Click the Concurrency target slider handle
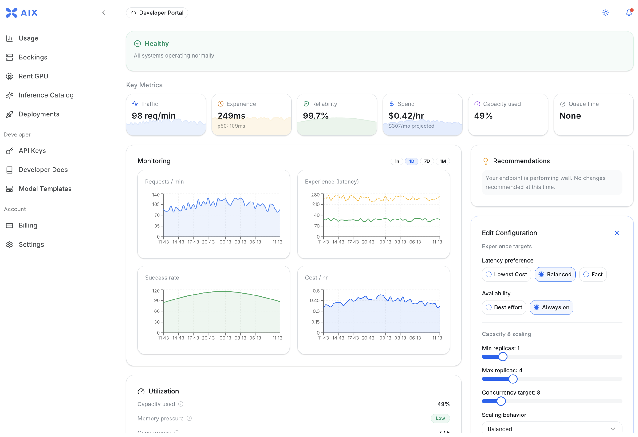Viewport: 638px width, 437px height. 501,401
